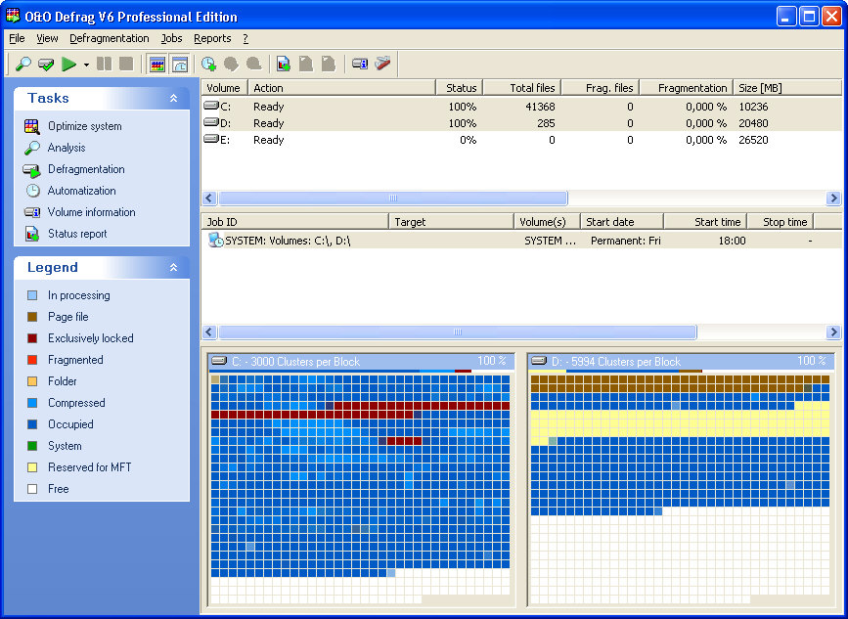
Task: Click the 26520 size value for E:
Action: click(x=753, y=140)
